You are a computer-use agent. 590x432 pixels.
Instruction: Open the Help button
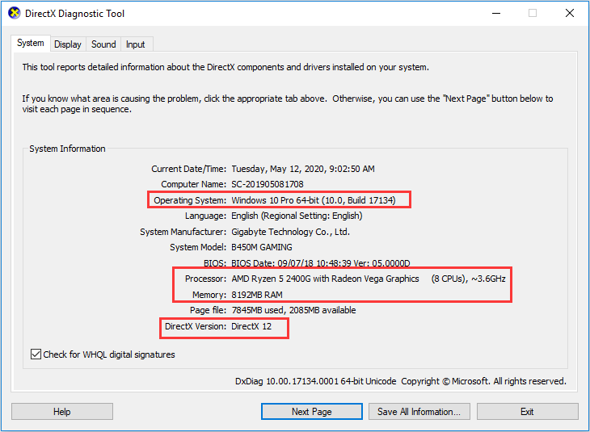[62, 412]
